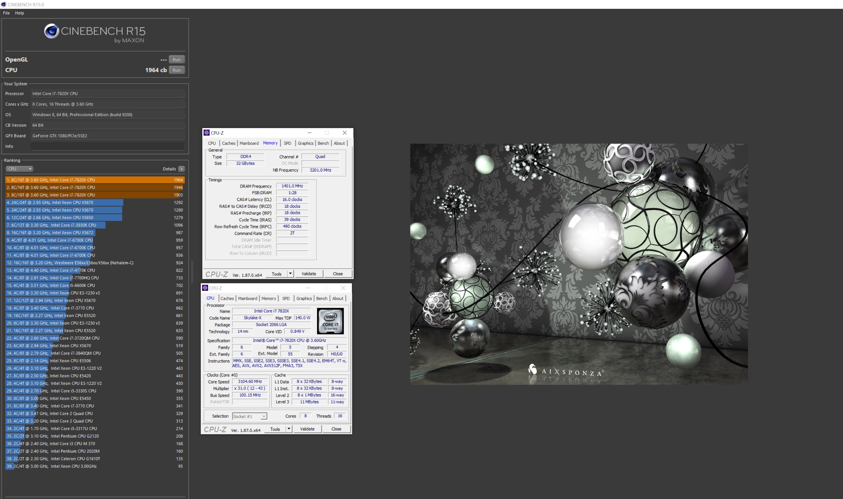Select ranking row Xeon CPU 3.00GHz scoring 95
The width and height of the screenshot is (843, 499).
(x=95, y=466)
